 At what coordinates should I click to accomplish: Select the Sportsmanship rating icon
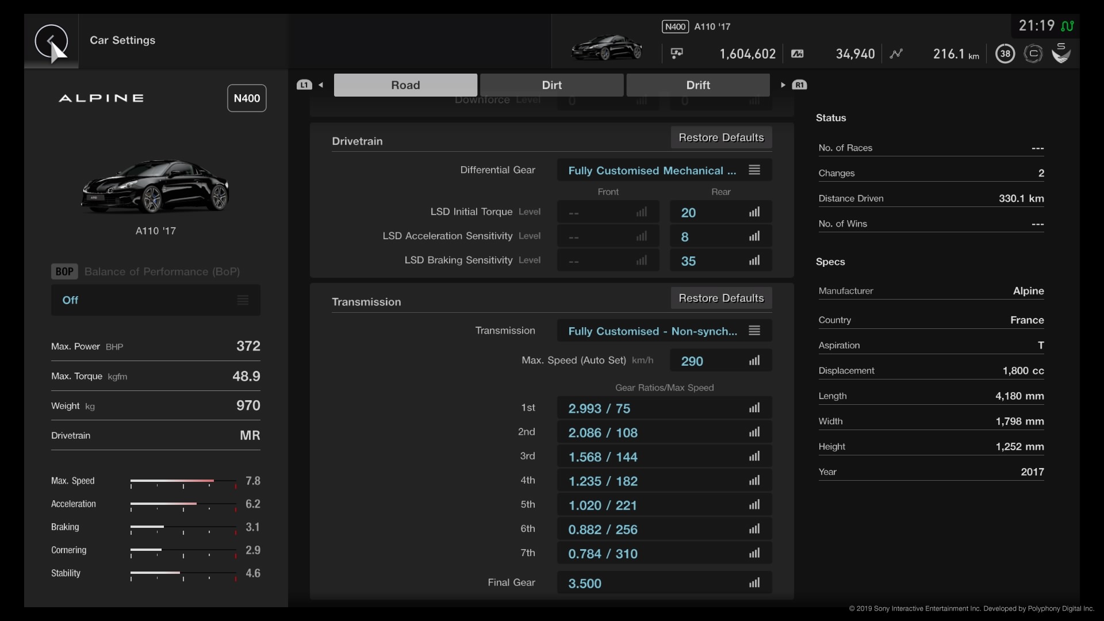point(1061,53)
